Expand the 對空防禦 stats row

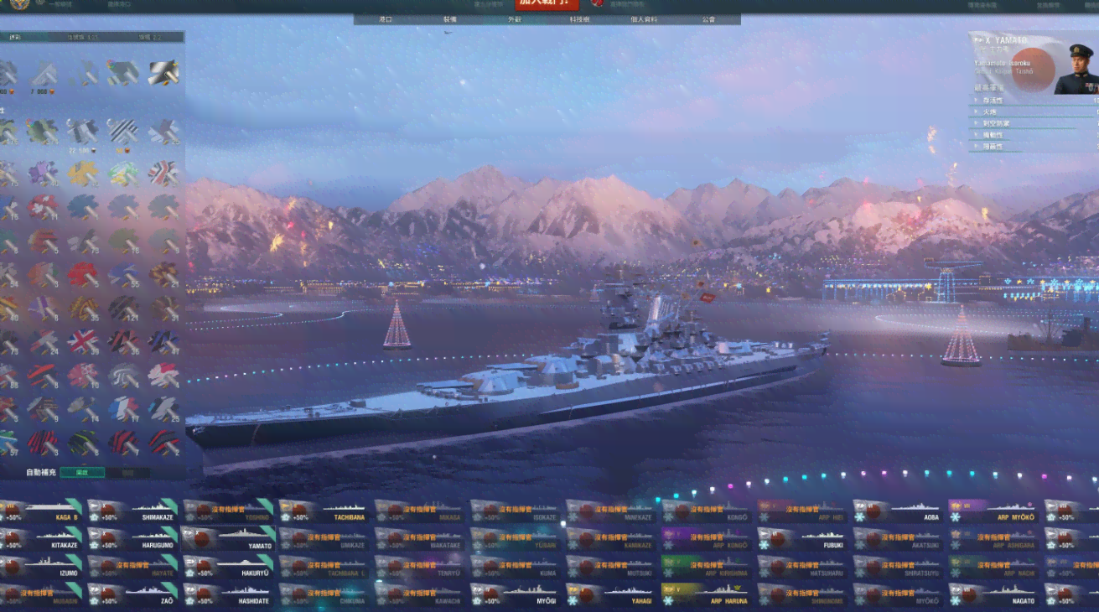(x=1034, y=122)
